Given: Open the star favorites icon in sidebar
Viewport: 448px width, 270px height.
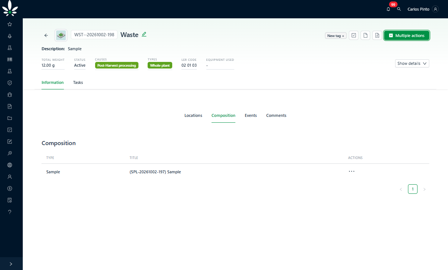Looking at the screenshot, I should point(10,24).
